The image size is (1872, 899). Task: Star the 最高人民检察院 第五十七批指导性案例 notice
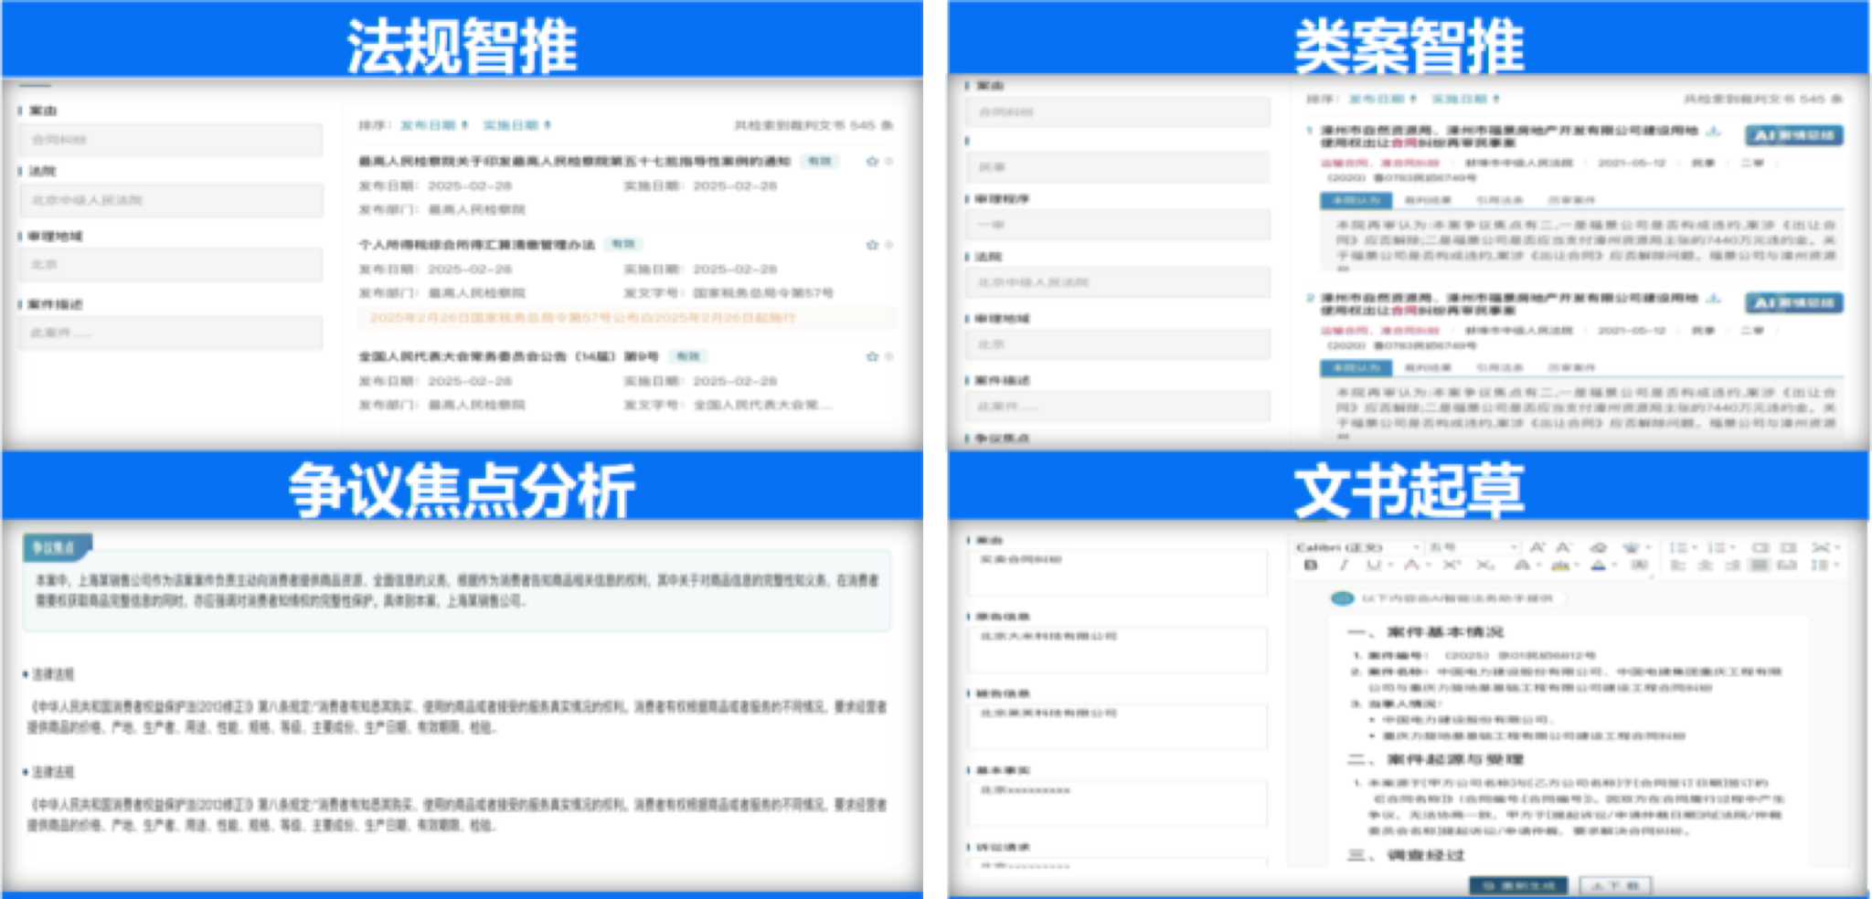[872, 161]
